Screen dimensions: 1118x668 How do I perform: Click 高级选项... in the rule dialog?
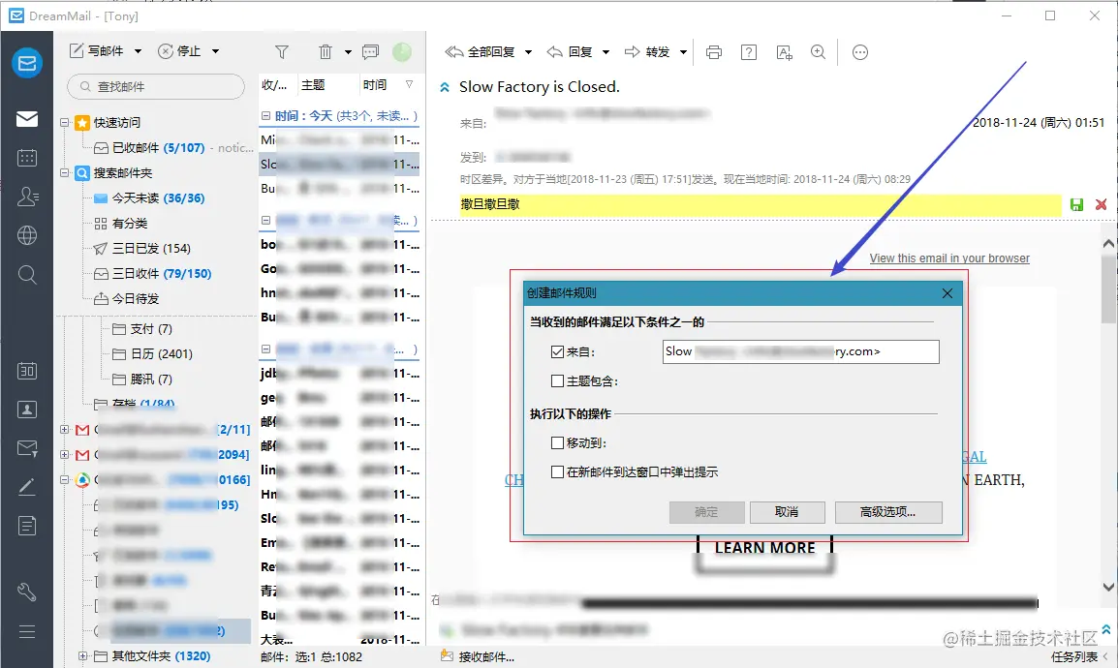[888, 512]
